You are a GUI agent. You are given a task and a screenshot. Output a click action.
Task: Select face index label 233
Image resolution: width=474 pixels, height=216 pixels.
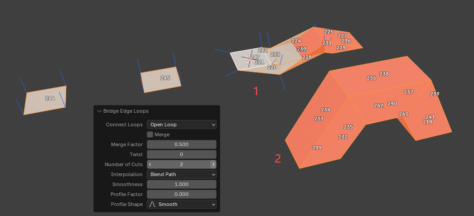pos(319,119)
